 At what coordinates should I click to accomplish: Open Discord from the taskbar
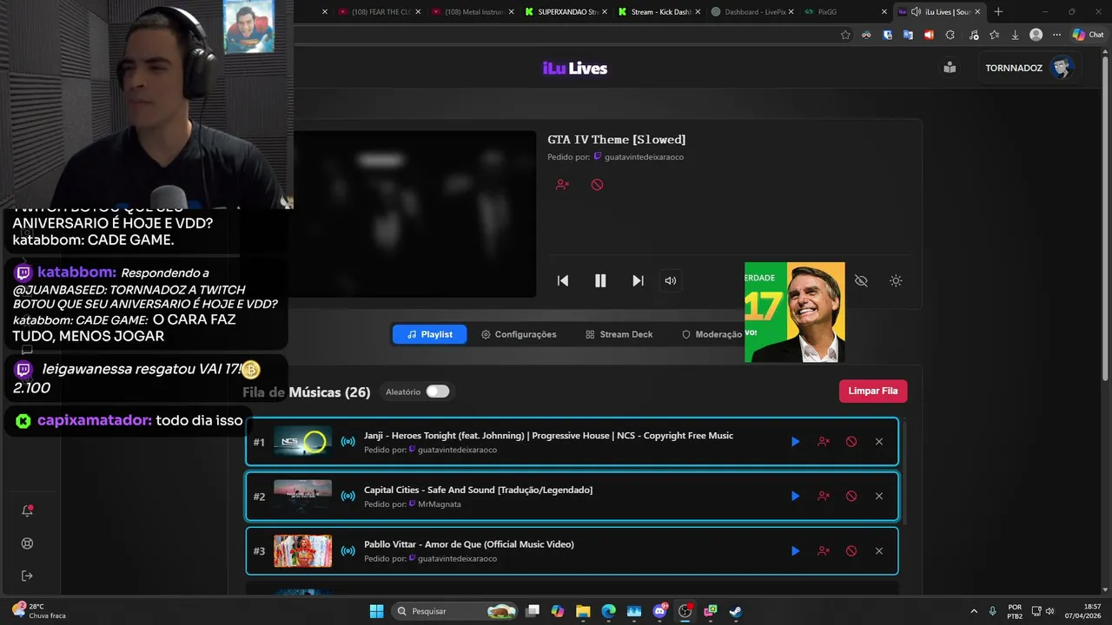659,611
